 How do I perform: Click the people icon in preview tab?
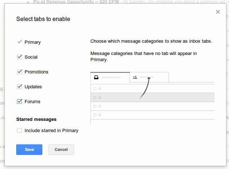tap(135, 77)
